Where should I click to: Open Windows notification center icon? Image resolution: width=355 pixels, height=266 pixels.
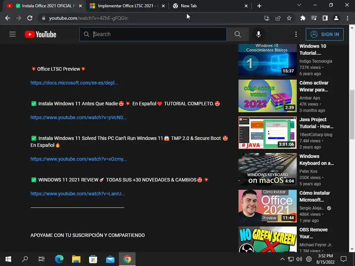(344, 259)
